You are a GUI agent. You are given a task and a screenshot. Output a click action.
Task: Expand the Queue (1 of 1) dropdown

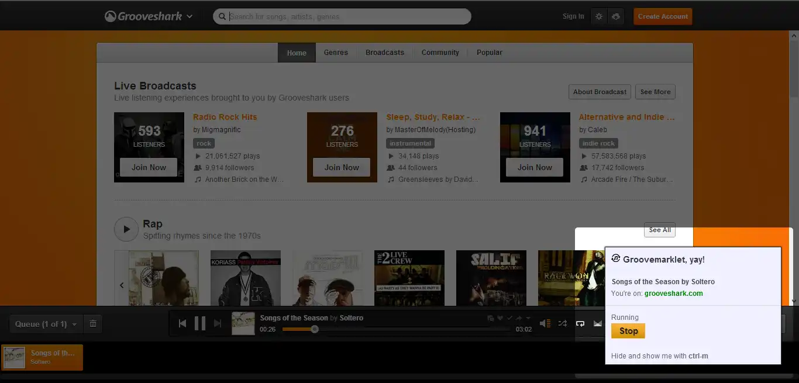pyautogui.click(x=46, y=324)
